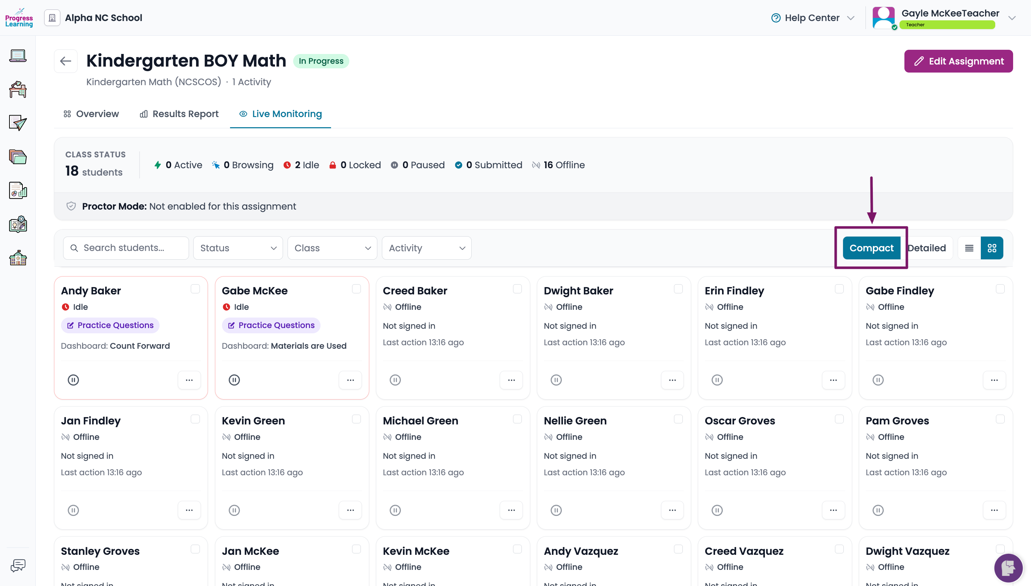
Task: Open Creed Baker's student name
Action: point(415,291)
